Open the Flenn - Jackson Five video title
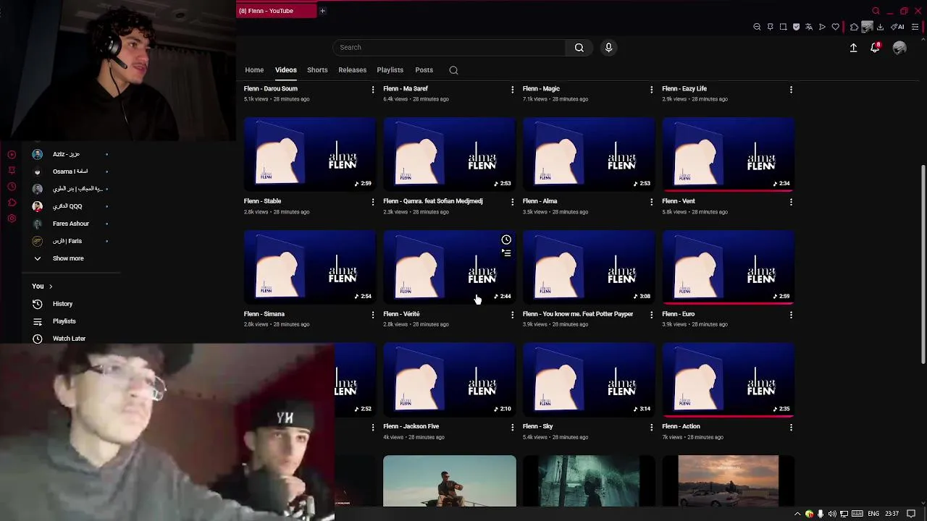The image size is (927, 521). (411, 426)
